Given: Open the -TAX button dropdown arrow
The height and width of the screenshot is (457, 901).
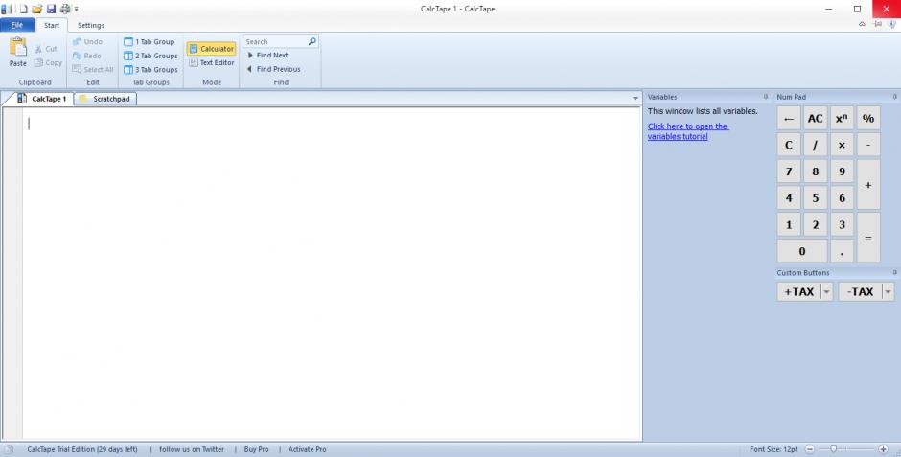Looking at the screenshot, I should (889, 291).
